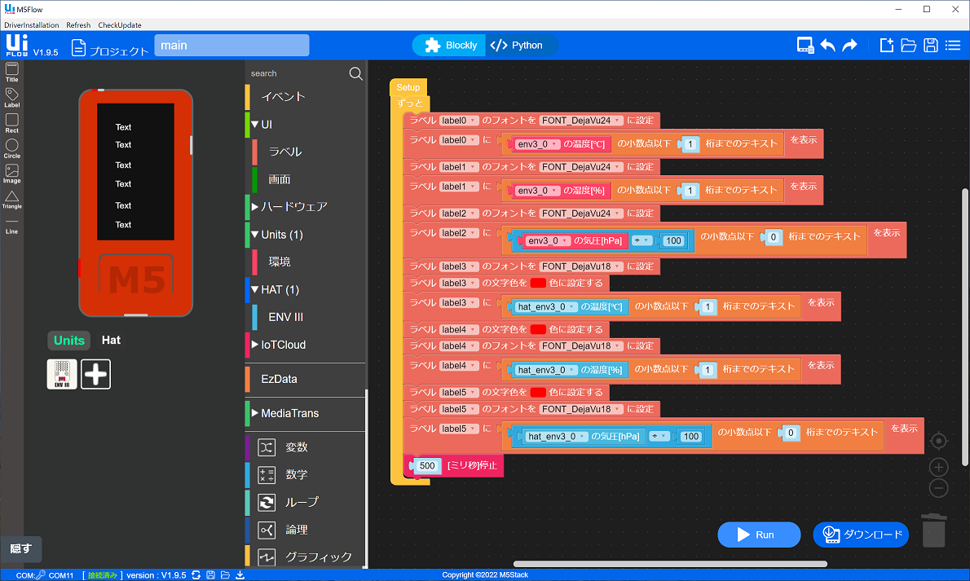Viewport: 970px width, 581px height.
Task: Click COM port setting in status bar
Action: pos(45,574)
